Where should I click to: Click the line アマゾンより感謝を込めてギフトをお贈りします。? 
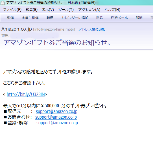48,72
